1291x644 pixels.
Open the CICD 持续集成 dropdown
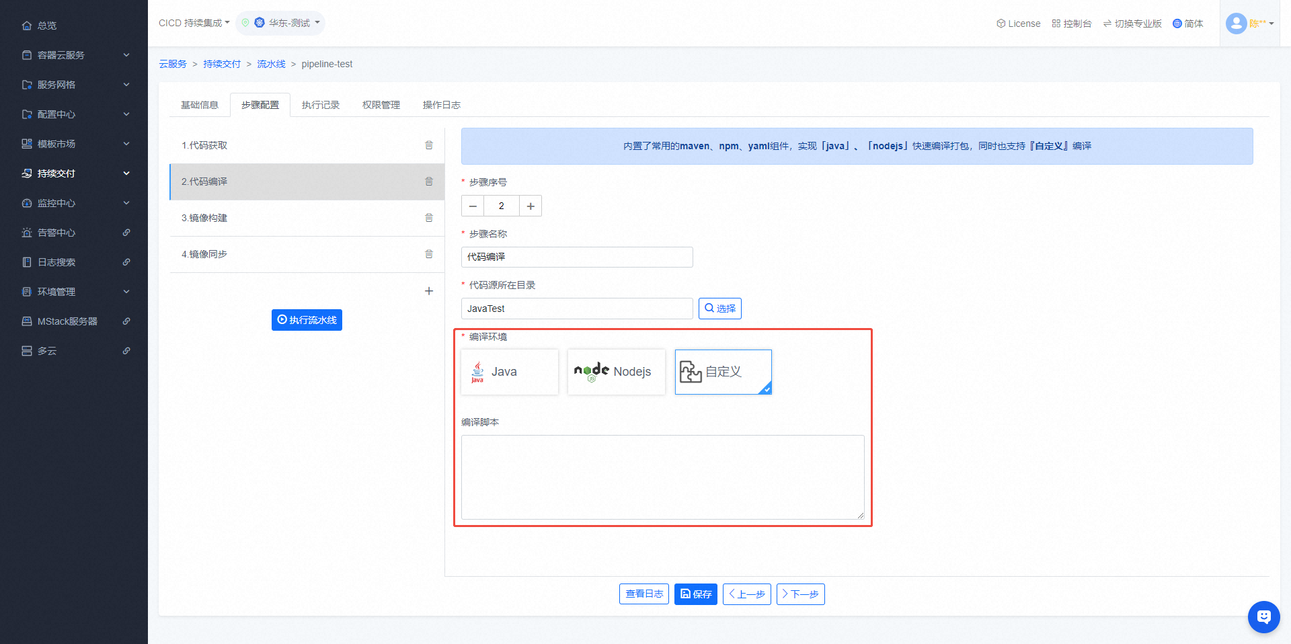tap(194, 23)
